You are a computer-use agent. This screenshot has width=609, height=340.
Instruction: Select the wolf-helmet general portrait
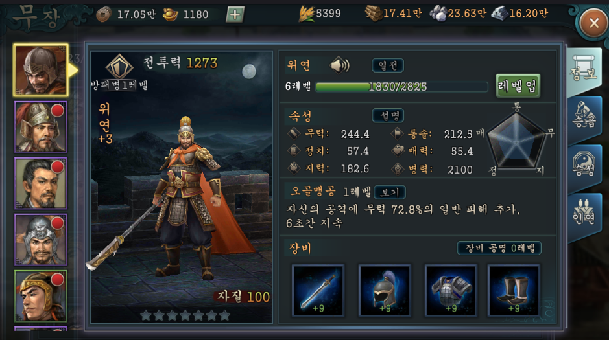(x=40, y=240)
